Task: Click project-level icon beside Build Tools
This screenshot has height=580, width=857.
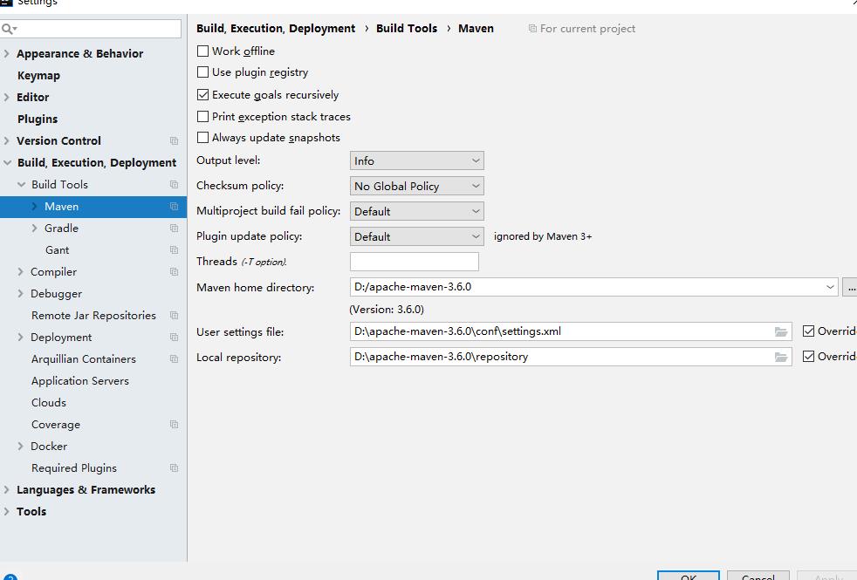Action: click(174, 185)
